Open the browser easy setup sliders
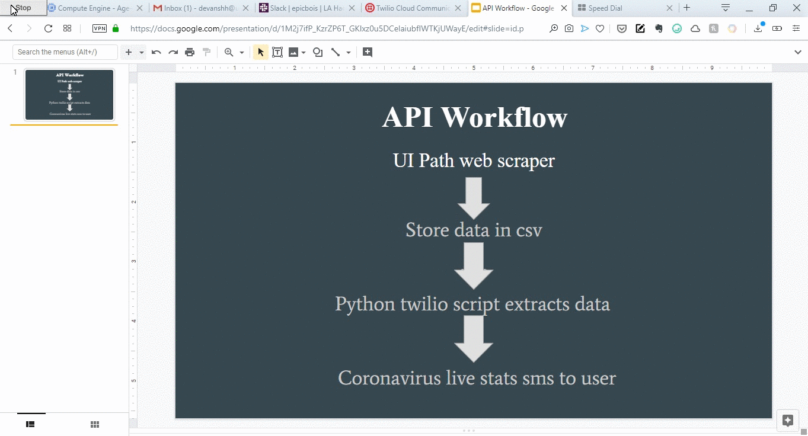 point(796,28)
